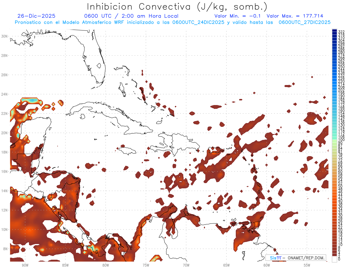
Task: Click the "65W" longitude label
Action: click(226, 265)
